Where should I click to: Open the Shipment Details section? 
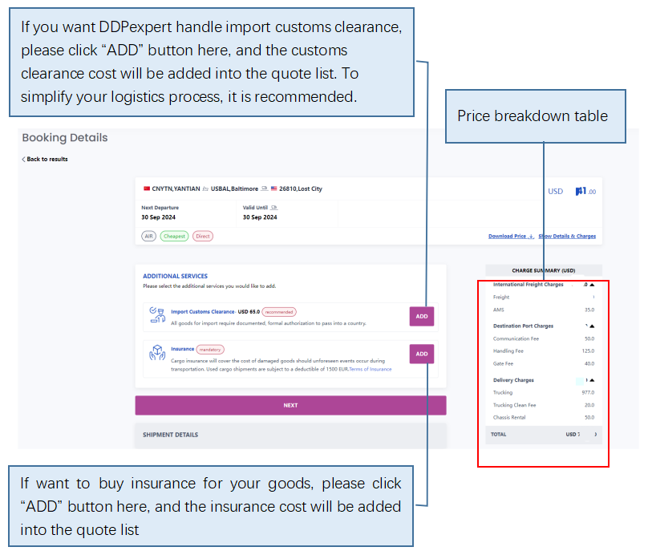290,435
